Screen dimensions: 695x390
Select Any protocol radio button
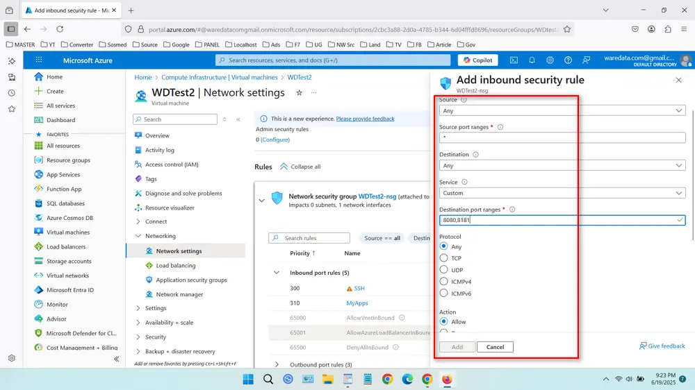click(x=443, y=246)
